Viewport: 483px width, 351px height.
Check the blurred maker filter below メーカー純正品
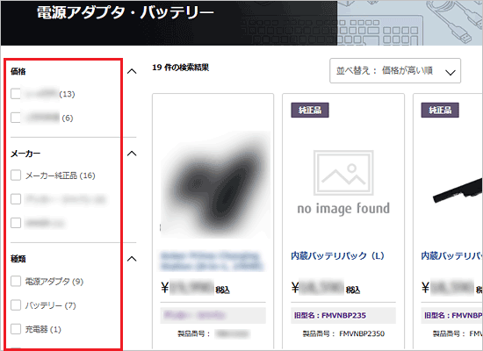(x=16, y=199)
